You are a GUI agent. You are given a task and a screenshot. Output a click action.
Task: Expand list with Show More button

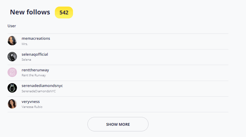click(118, 124)
